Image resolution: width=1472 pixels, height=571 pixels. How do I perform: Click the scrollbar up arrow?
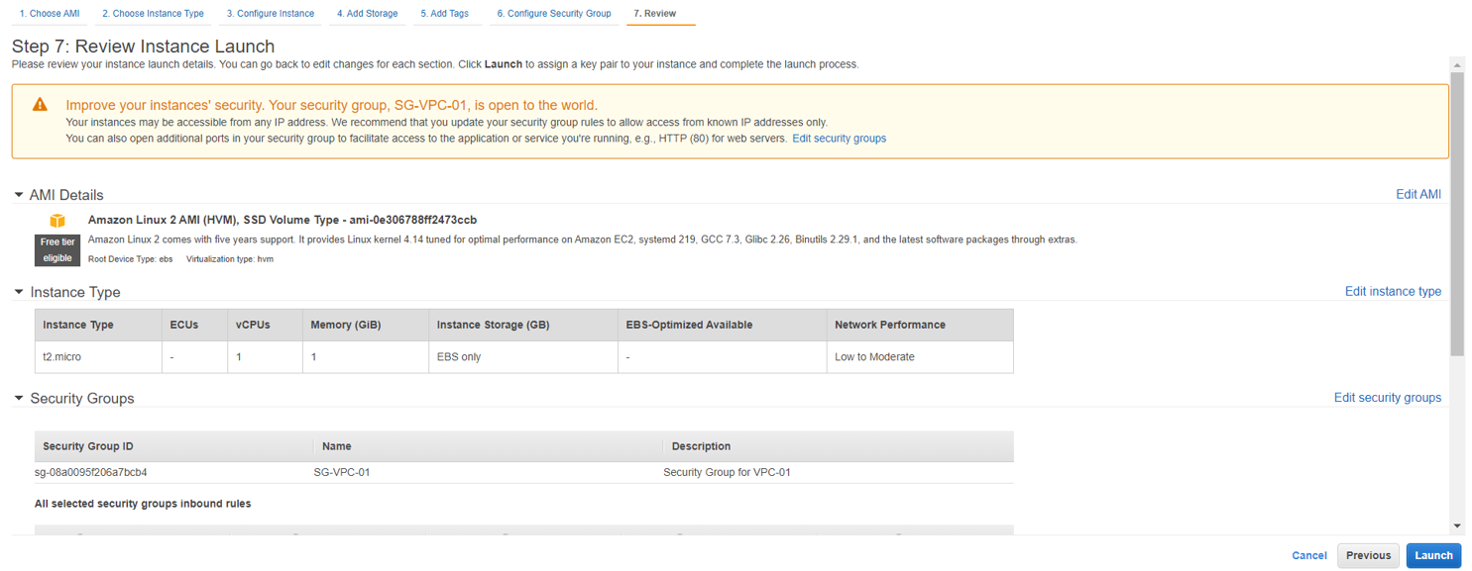(x=1456, y=64)
